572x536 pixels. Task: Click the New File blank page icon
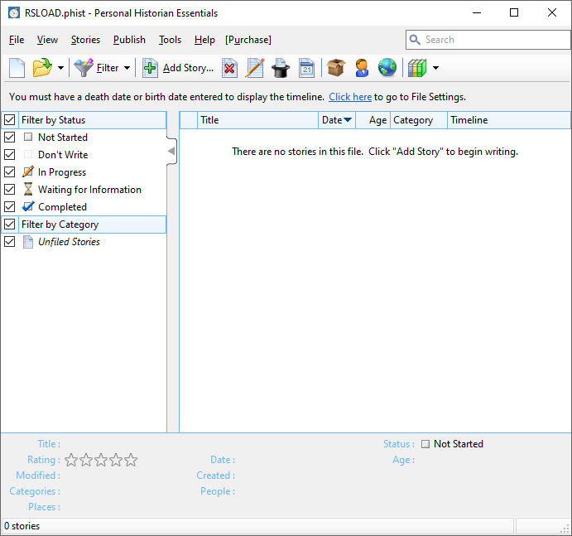point(17,68)
